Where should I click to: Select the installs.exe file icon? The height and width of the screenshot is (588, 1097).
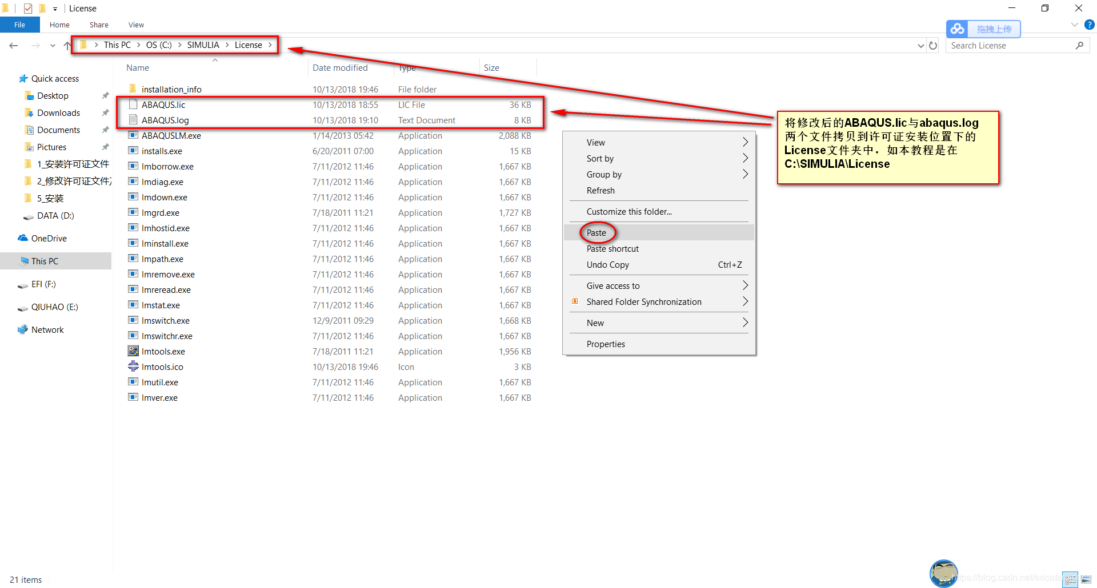[133, 151]
